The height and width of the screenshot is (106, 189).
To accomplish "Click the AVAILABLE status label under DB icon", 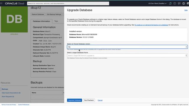I will click(x=14, y=34).
